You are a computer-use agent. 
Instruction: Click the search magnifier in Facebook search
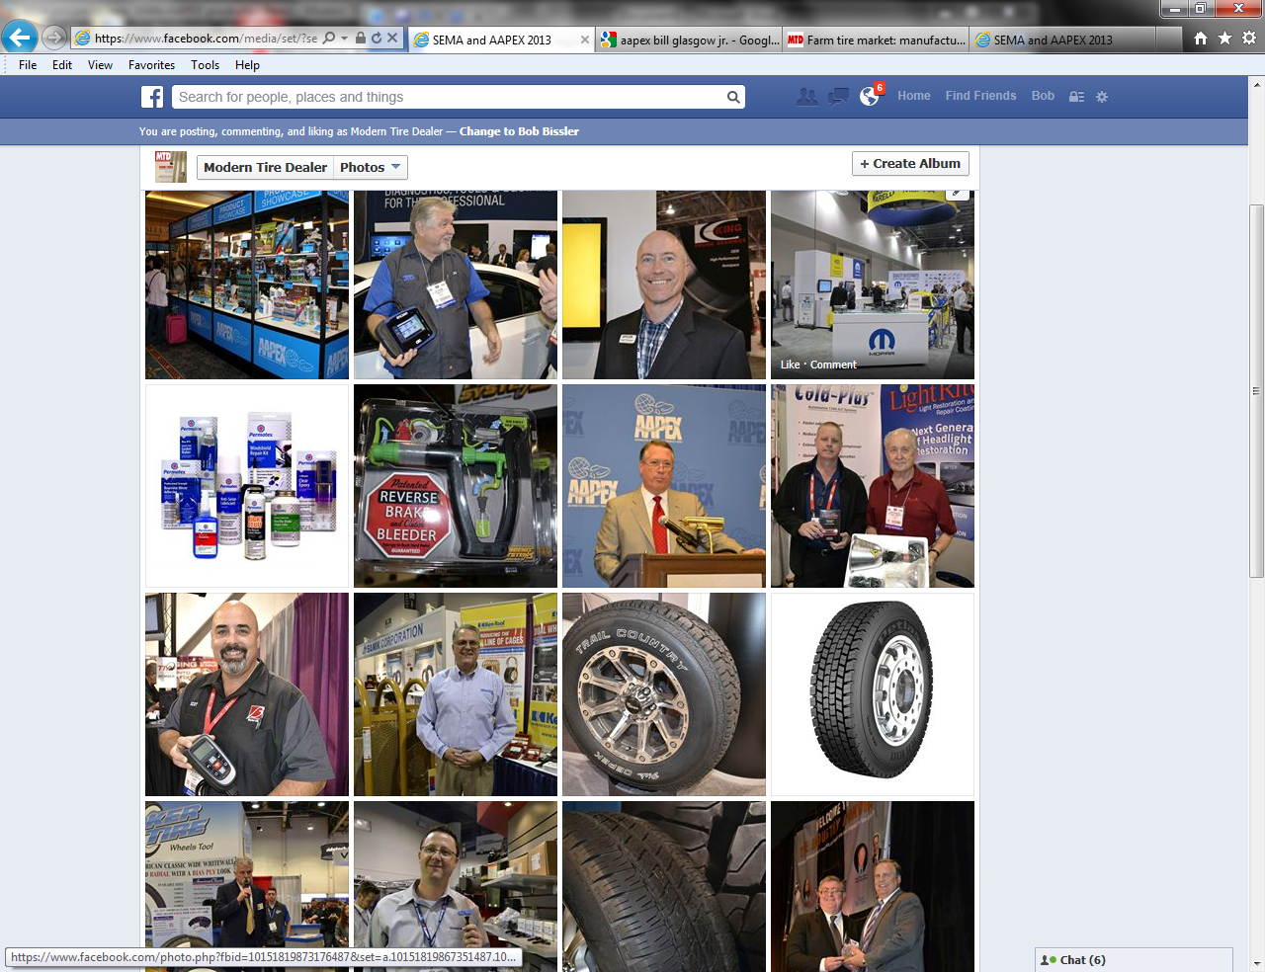click(733, 97)
